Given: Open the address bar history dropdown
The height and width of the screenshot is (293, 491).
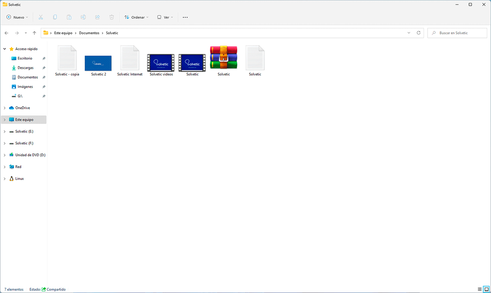Looking at the screenshot, I should [409, 33].
